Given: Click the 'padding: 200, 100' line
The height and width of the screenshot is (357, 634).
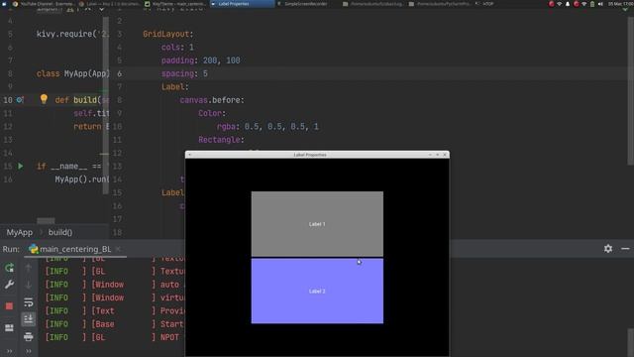Looking at the screenshot, I should coord(200,60).
